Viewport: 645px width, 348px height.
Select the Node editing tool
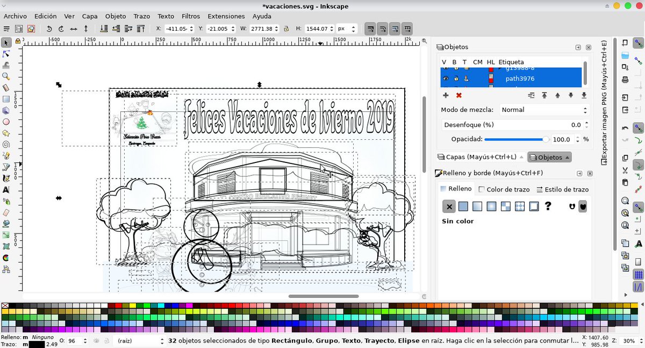(6, 54)
